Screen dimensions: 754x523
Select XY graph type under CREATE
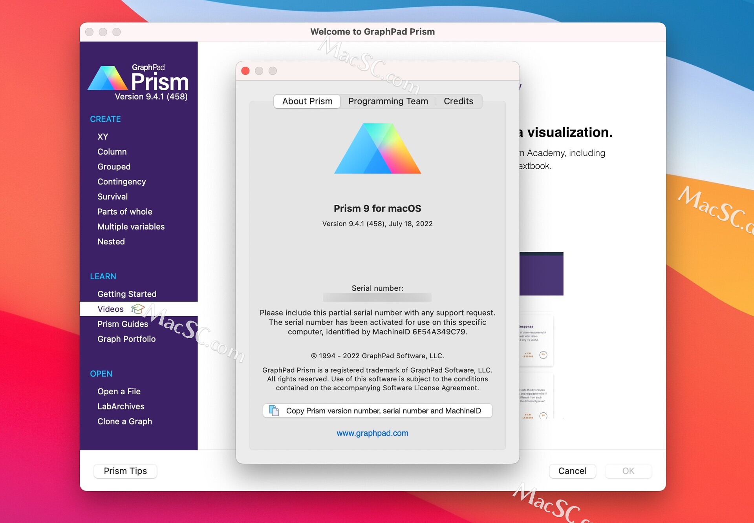[103, 136]
